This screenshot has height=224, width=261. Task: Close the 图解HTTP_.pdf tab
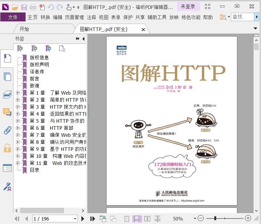point(143,30)
